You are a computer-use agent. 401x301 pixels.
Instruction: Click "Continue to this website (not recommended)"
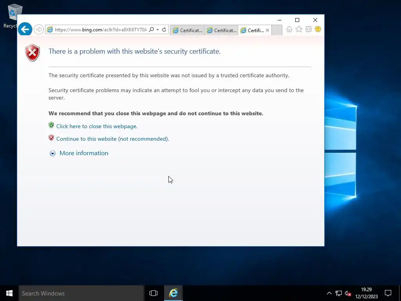click(x=112, y=139)
